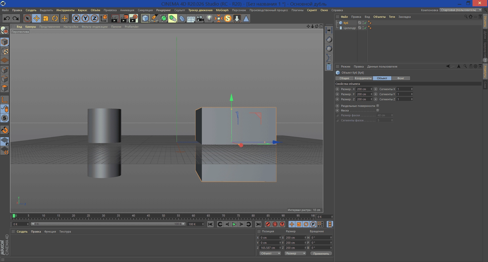Open the MoGraph menu
The image size is (488, 262).
(x=222, y=10)
